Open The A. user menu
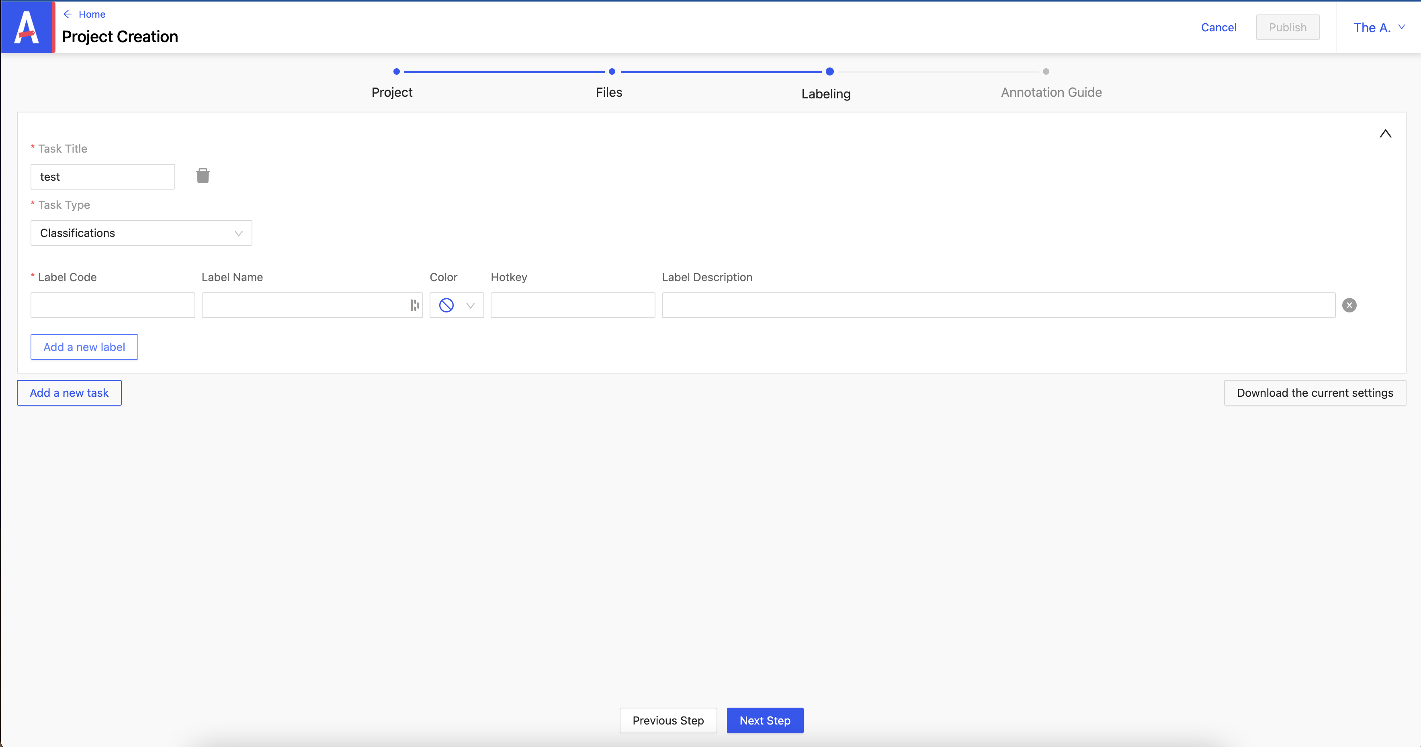The height and width of the screenshot is (747, 1421). tap(1379, 28)
